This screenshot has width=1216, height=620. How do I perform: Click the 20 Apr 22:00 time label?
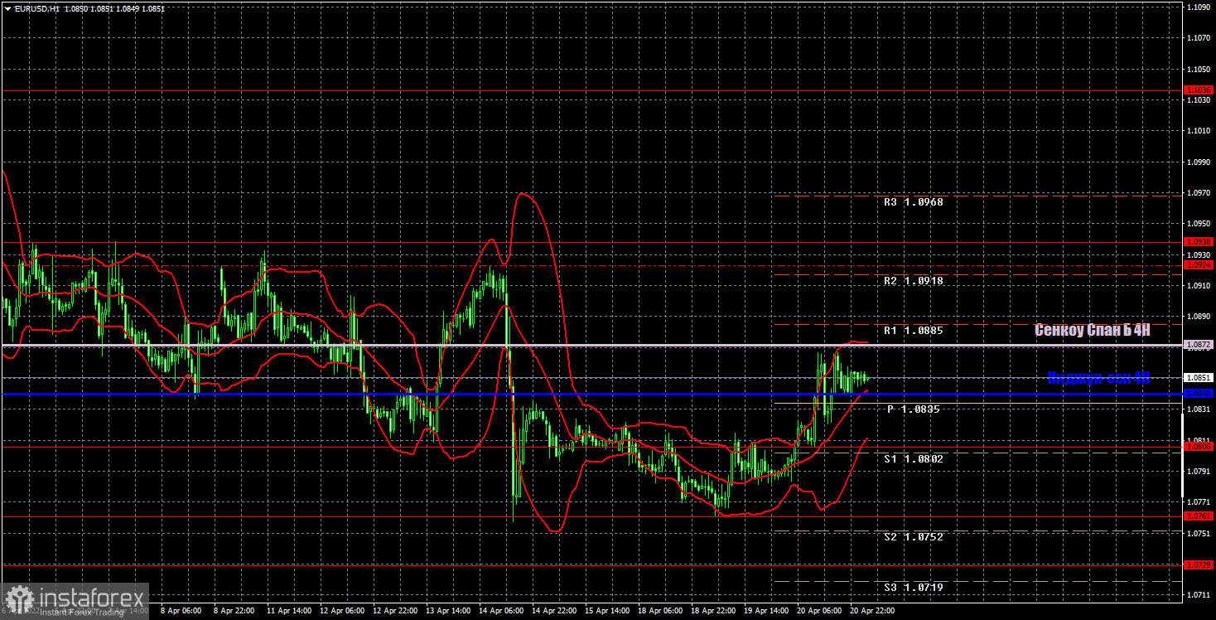pyautogui.click(x=872, y=610)
